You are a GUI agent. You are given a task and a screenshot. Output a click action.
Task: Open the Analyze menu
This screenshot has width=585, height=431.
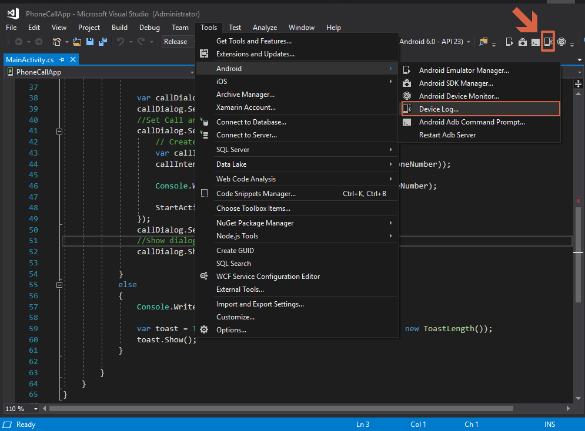(265, 28)
